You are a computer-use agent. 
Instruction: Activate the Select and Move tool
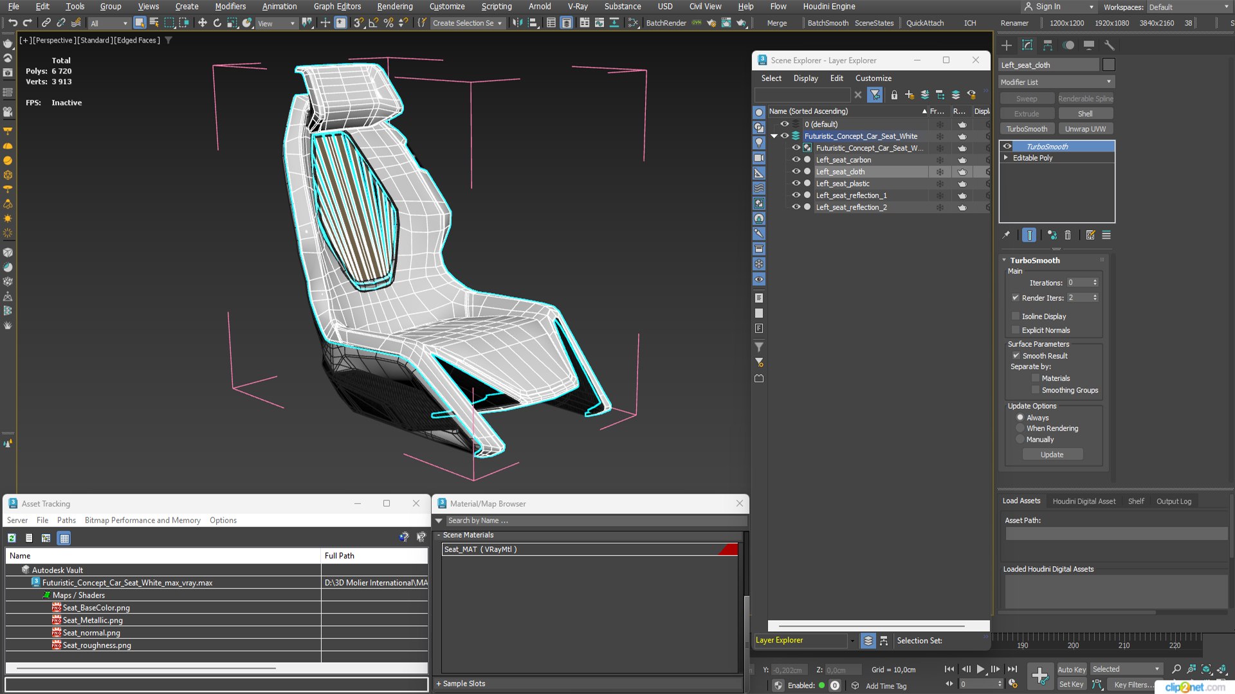[202, 22]
